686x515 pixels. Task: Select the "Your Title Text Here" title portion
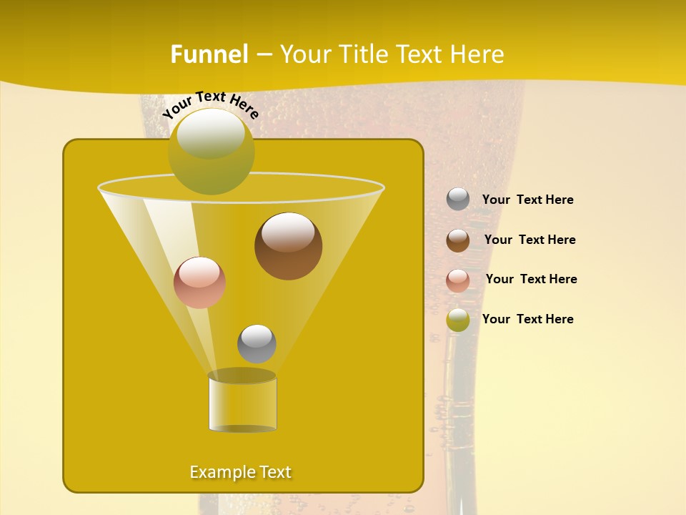(x=392, y=54)
